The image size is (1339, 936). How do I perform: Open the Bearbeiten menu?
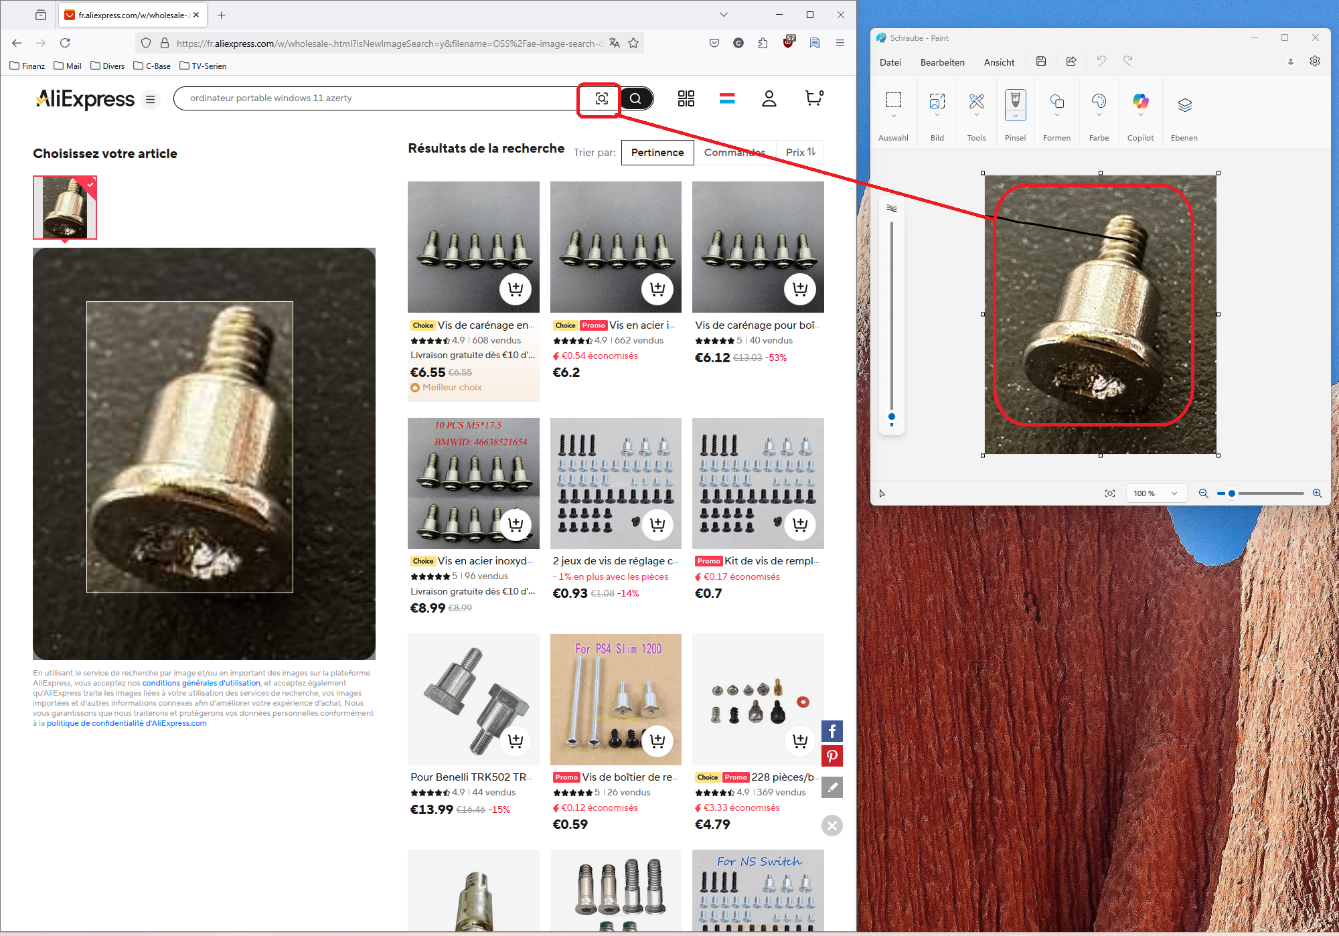point(942,62)
